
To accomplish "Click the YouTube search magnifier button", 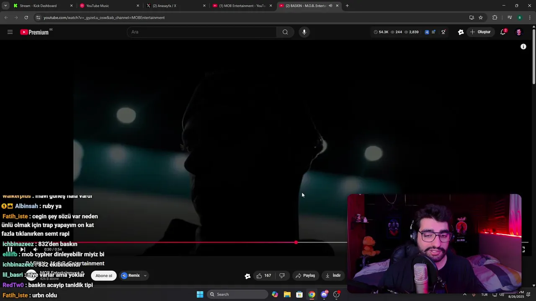I will 285,32.
